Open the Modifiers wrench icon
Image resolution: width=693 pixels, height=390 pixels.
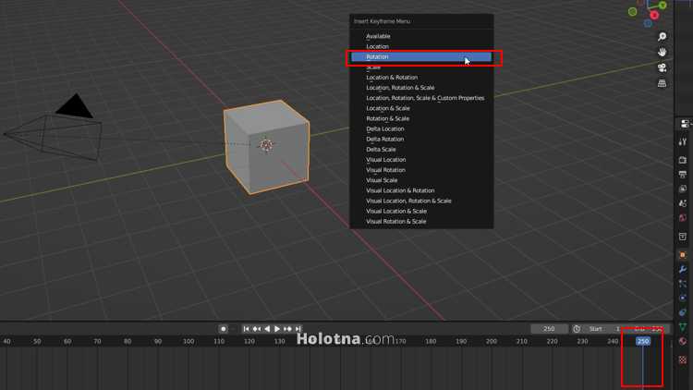point(683,269)
